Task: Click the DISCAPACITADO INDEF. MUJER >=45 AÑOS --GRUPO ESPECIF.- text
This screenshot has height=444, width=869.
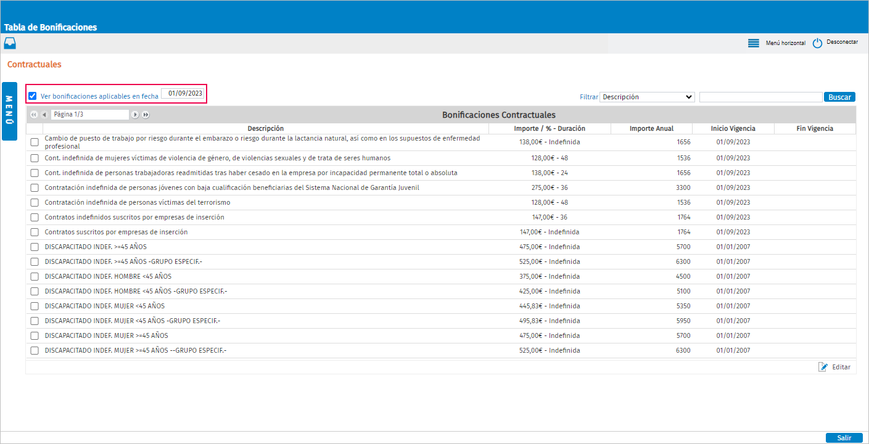Action: coord(136,351)
